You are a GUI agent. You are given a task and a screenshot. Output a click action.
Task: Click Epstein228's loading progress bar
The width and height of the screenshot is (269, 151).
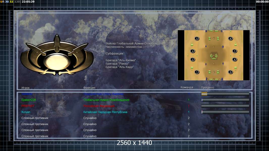click(x=225, y=100)
